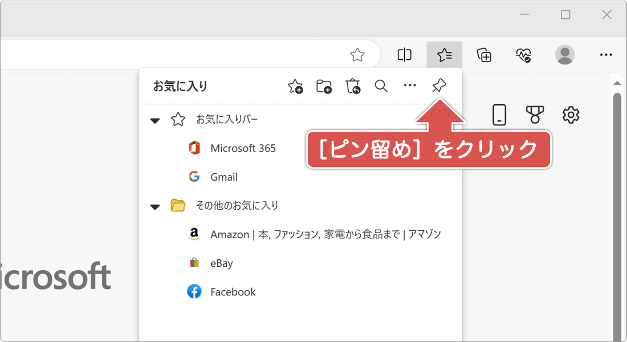This screenshot has width=627, height=342.
Task: Collapse the その他のお気に入り folder
Action: (x=155, y=206)
